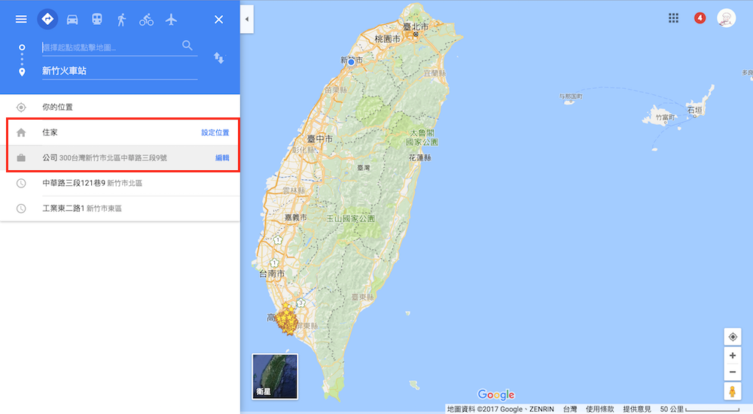Image resolution: width=753 pixels, height=414 pixels.
Task: Swap origin and destination
Action: [x=219, y=58]
